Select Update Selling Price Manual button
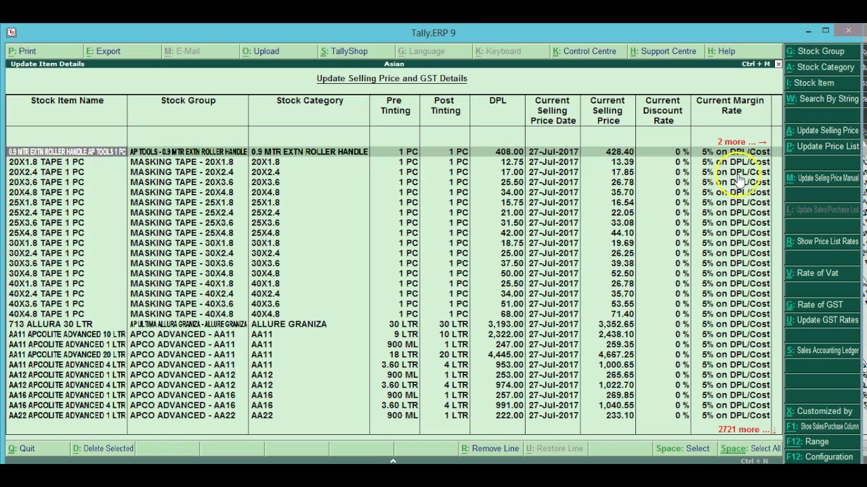Screen dimensions: 867x487 click(x=822, y=178)
